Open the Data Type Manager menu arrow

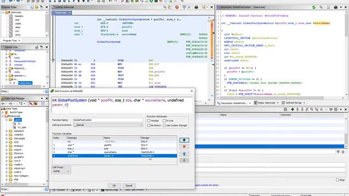click(42, 98)
